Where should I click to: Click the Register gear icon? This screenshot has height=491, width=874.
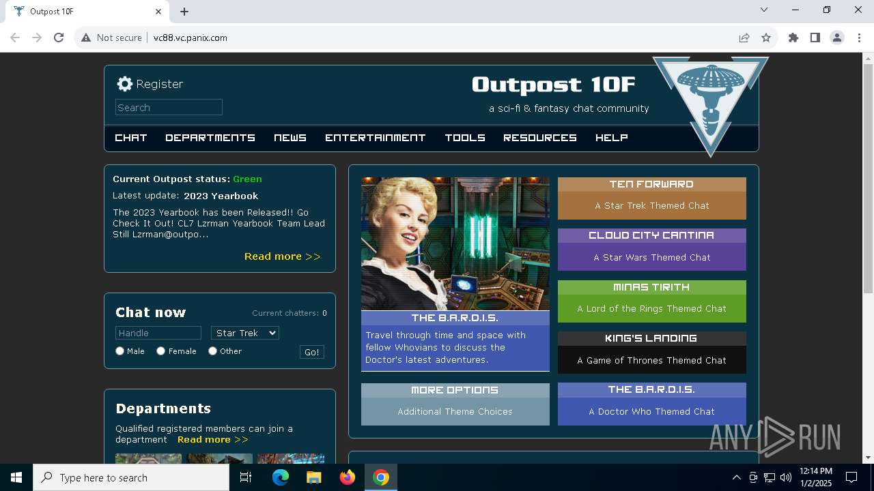pos(124,84)
